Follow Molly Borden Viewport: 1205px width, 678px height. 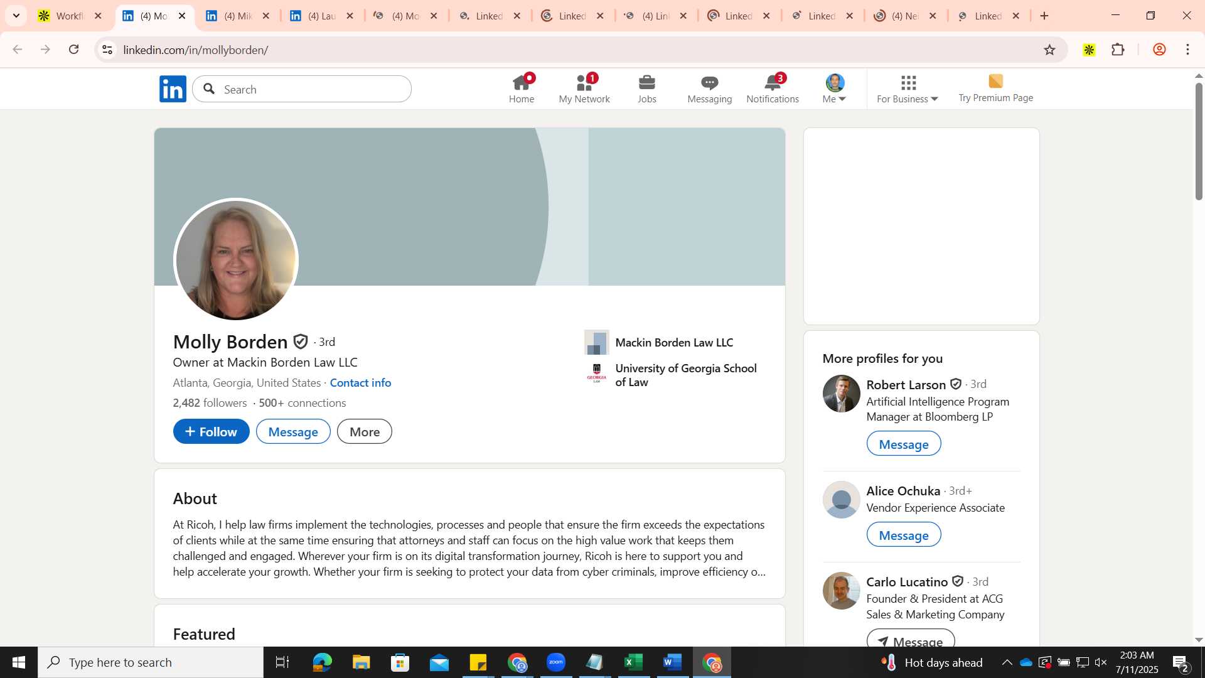click(x=212, y=432)
